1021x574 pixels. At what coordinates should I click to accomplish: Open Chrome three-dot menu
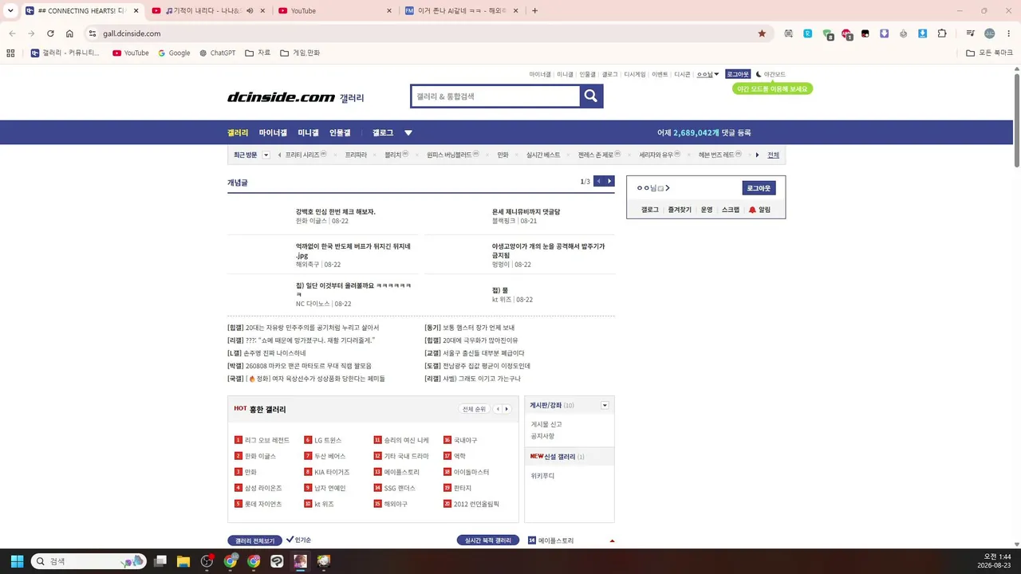1008,33
